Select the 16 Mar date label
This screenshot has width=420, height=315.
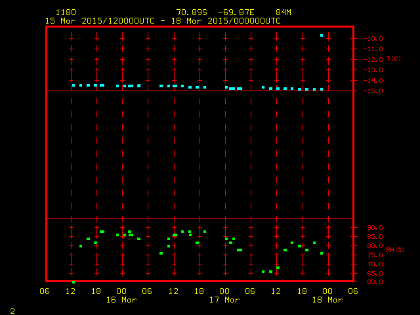(121, 300)
